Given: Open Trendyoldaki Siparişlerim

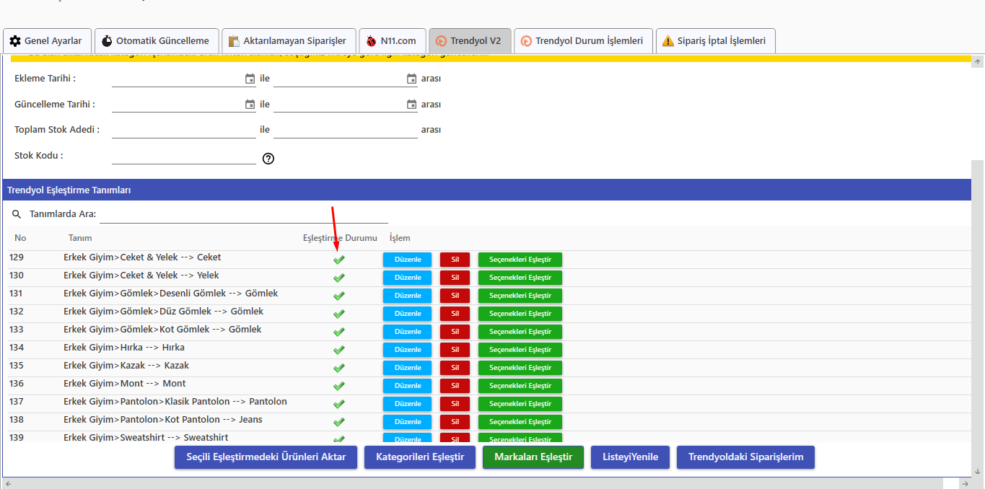Looking at the screenshot, I should point(745,457).
